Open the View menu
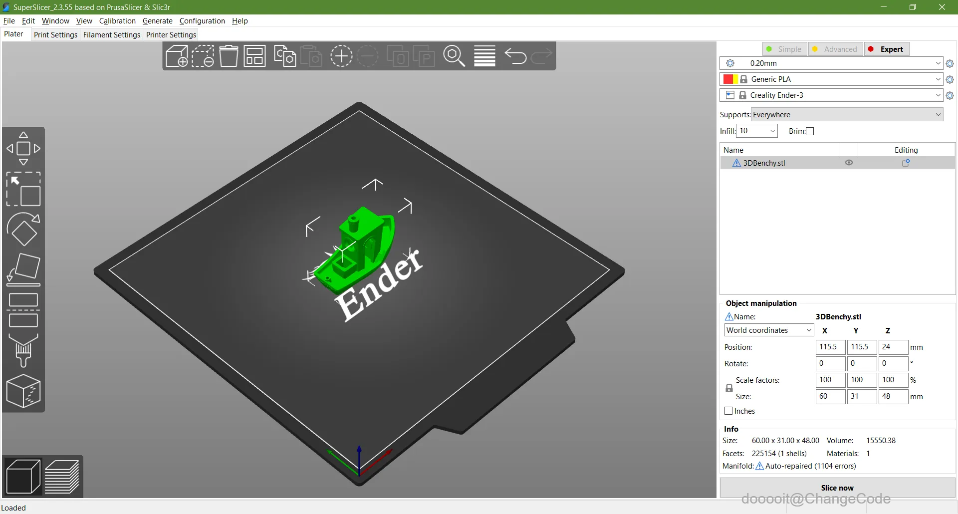Image resolution: width=958 pixels, height=514 pixels. (84, 21)
